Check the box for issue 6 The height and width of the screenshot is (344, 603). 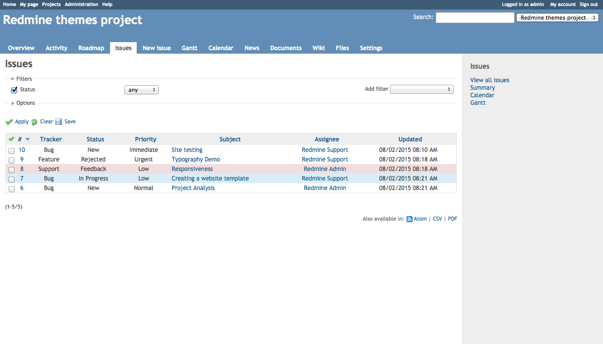tap(12, 189)
